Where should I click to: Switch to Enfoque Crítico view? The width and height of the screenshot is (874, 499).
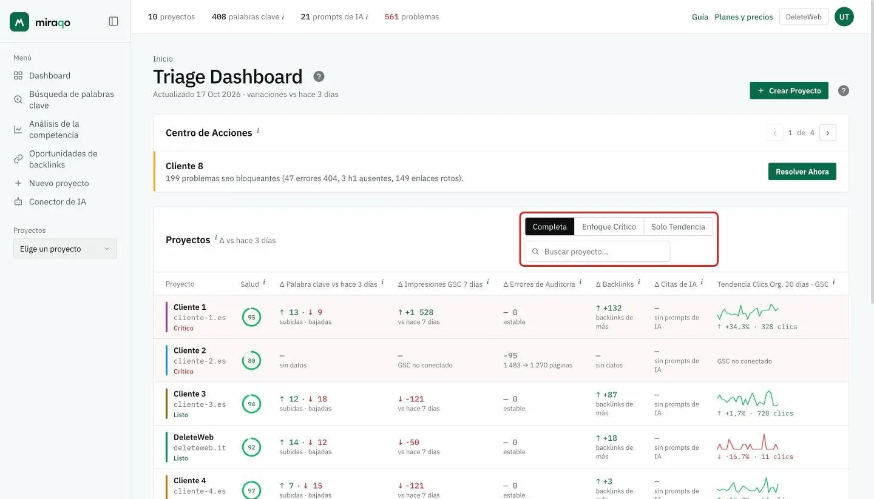(x=609, y=227)
